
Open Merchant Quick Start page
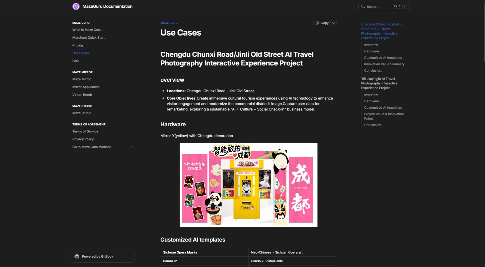(x=88, y=38)
